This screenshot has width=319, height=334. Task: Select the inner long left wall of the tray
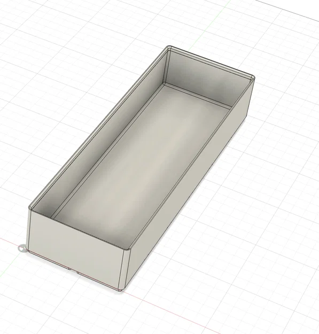pyautogui.click(x=100, y=136)
